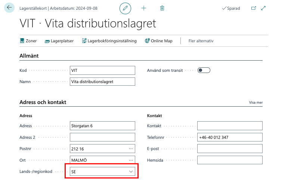The height and width of the screenshot is (180, 285).
Task: Click the back arrow button
Action: pos(9,8)
